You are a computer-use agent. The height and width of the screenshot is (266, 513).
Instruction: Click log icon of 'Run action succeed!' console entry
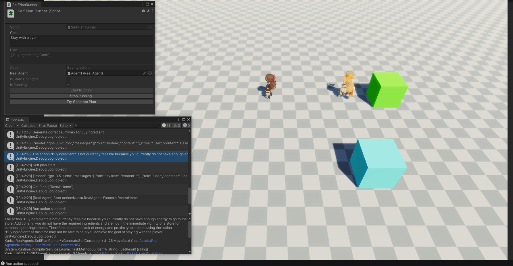point(11,211)
